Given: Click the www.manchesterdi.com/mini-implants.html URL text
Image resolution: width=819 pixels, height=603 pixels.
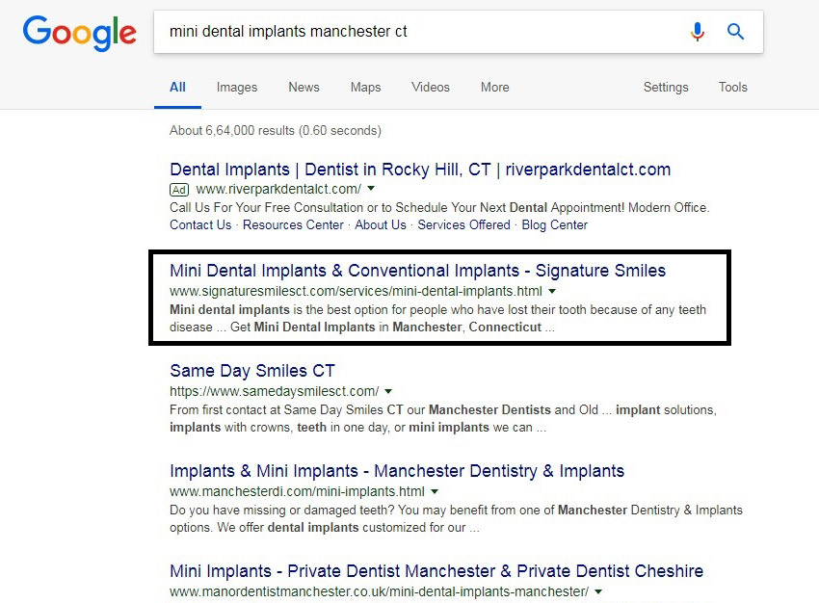Looking at the screenshot, I should (297, 492).
